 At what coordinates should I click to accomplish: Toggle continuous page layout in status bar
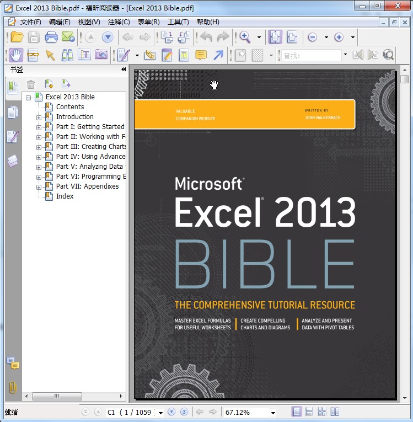pos(309,412)
